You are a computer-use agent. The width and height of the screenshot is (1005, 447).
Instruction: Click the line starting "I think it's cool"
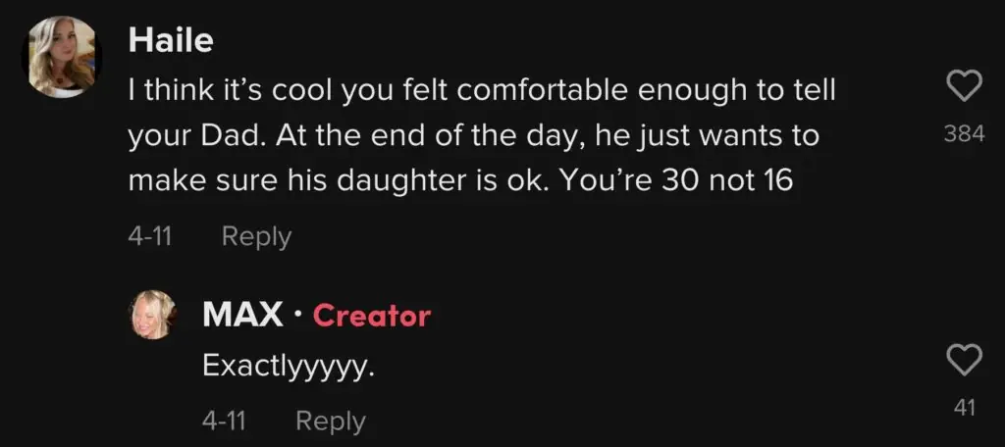tap(481, 91)
